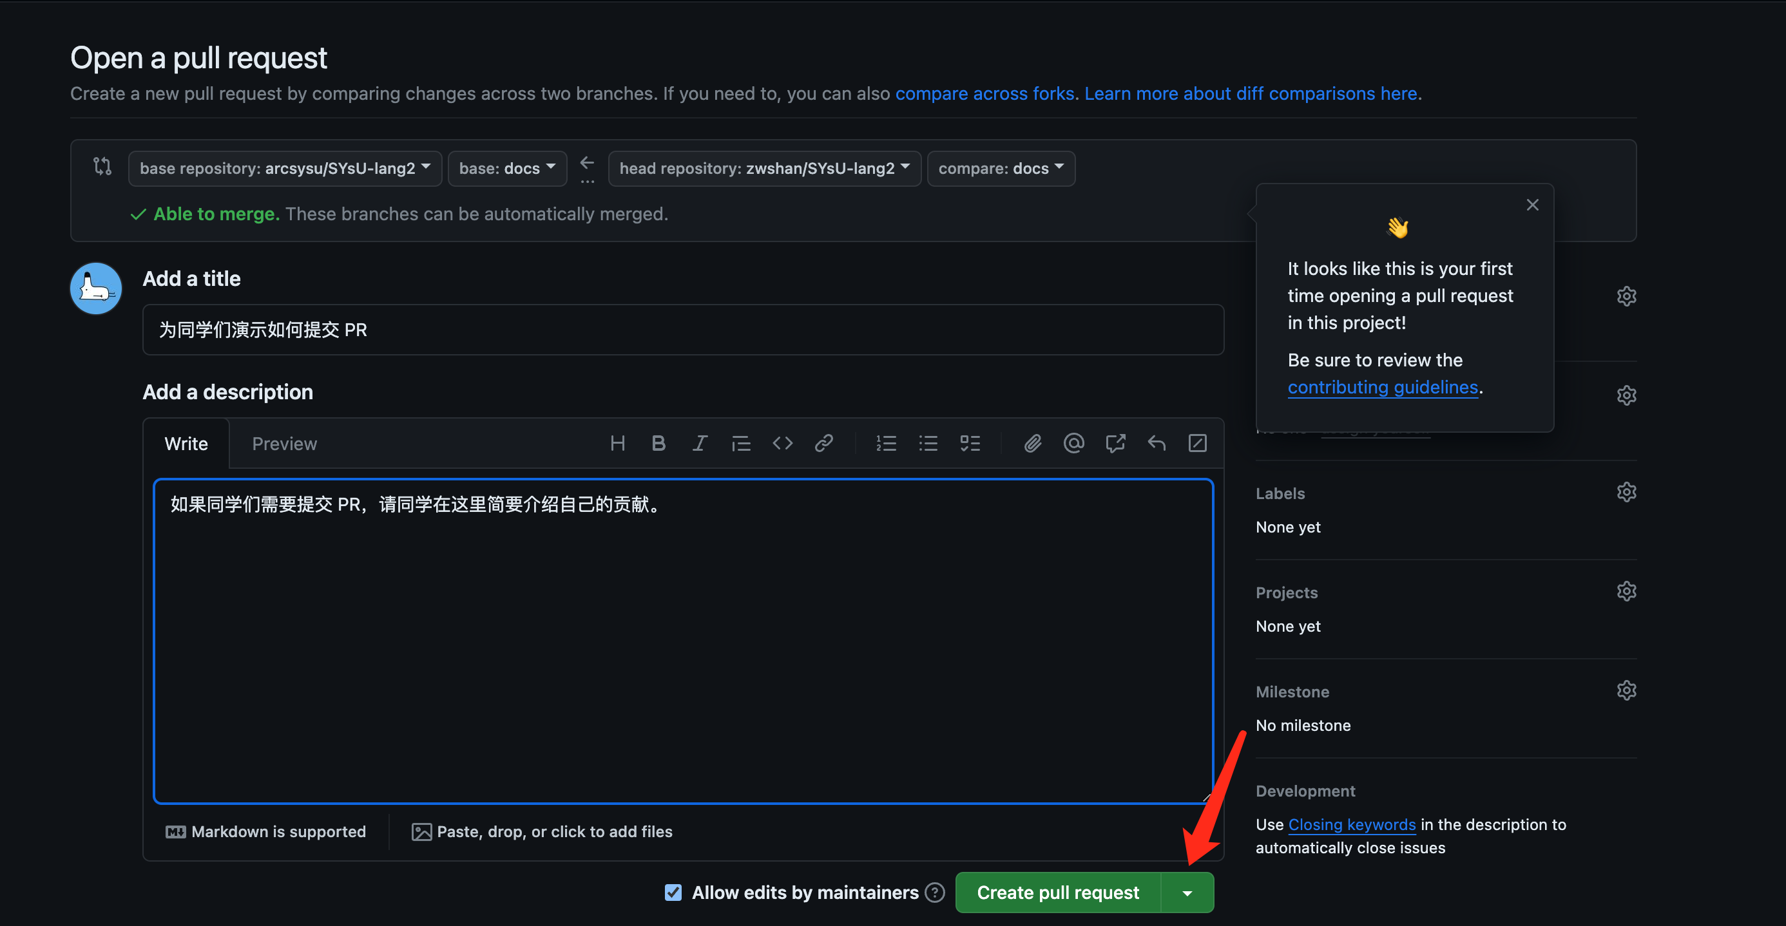Open Milestone settings gear
This screenshot has width=1786, height=926.
click(x=1626, y=690)
